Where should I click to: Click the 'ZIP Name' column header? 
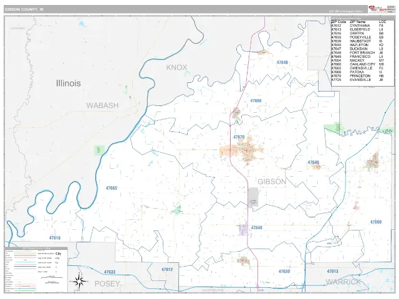357,22
